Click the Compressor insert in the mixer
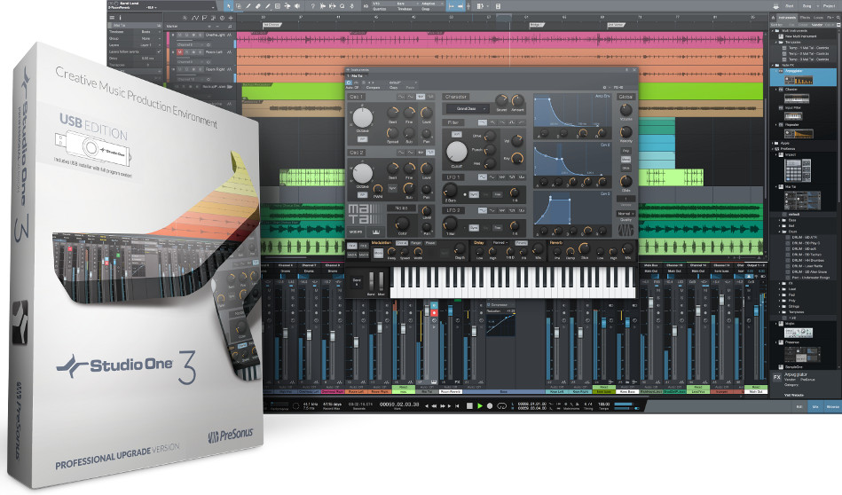842x495 pixels. [x=500, y=305]
